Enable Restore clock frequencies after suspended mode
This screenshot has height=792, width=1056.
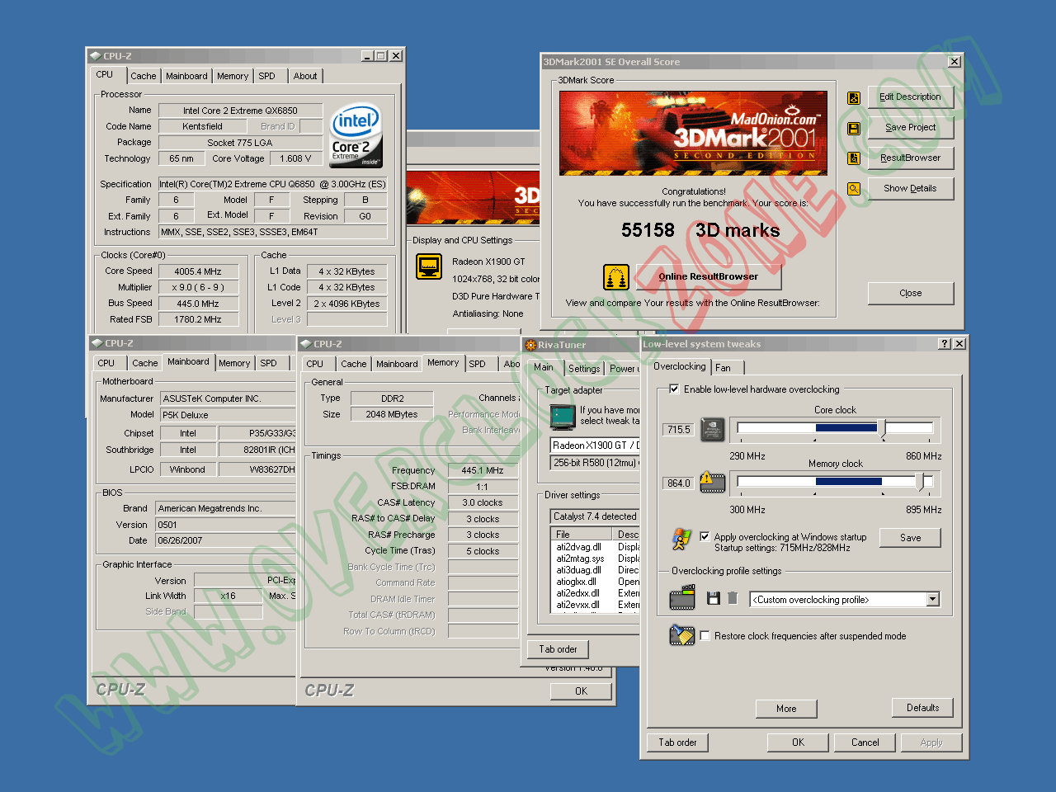coord(705,636)
